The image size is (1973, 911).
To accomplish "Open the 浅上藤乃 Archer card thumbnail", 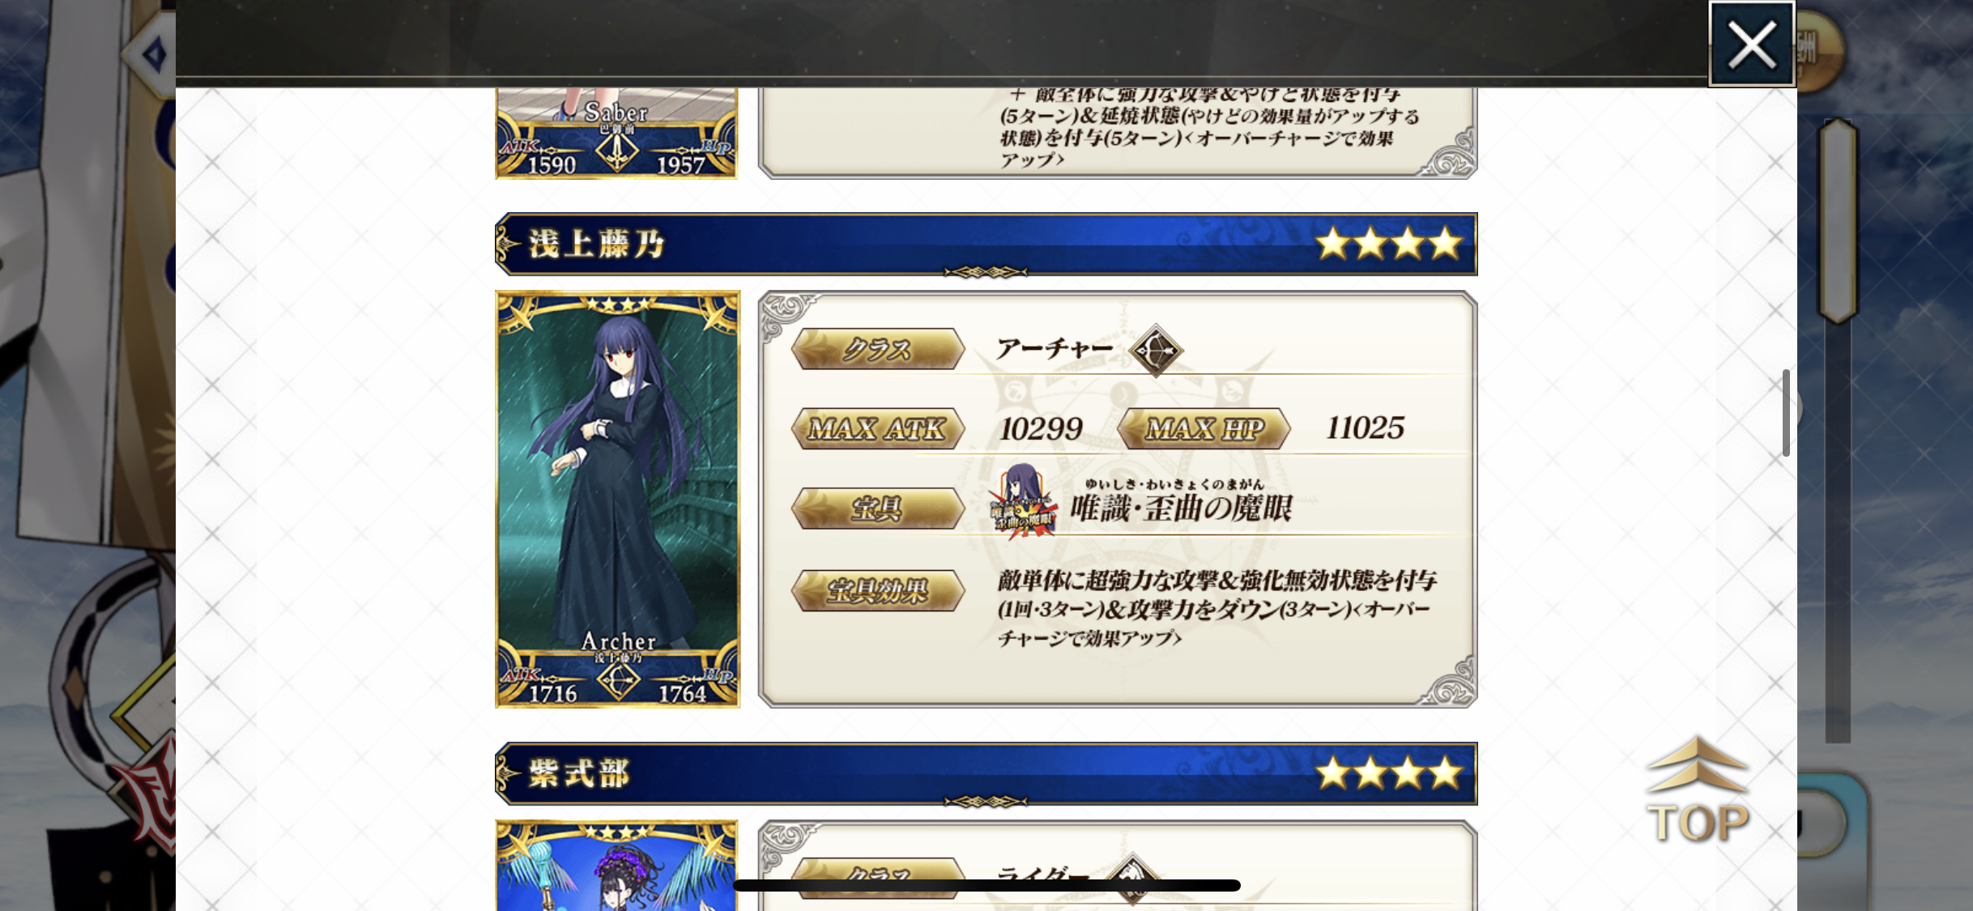I will [x=618, y=499].
